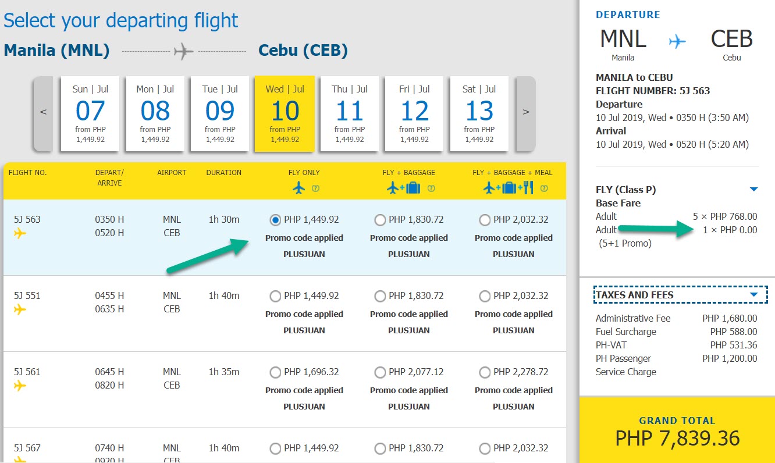Switch to the Mon Jul 08 date tab

[x=155, y=113]
